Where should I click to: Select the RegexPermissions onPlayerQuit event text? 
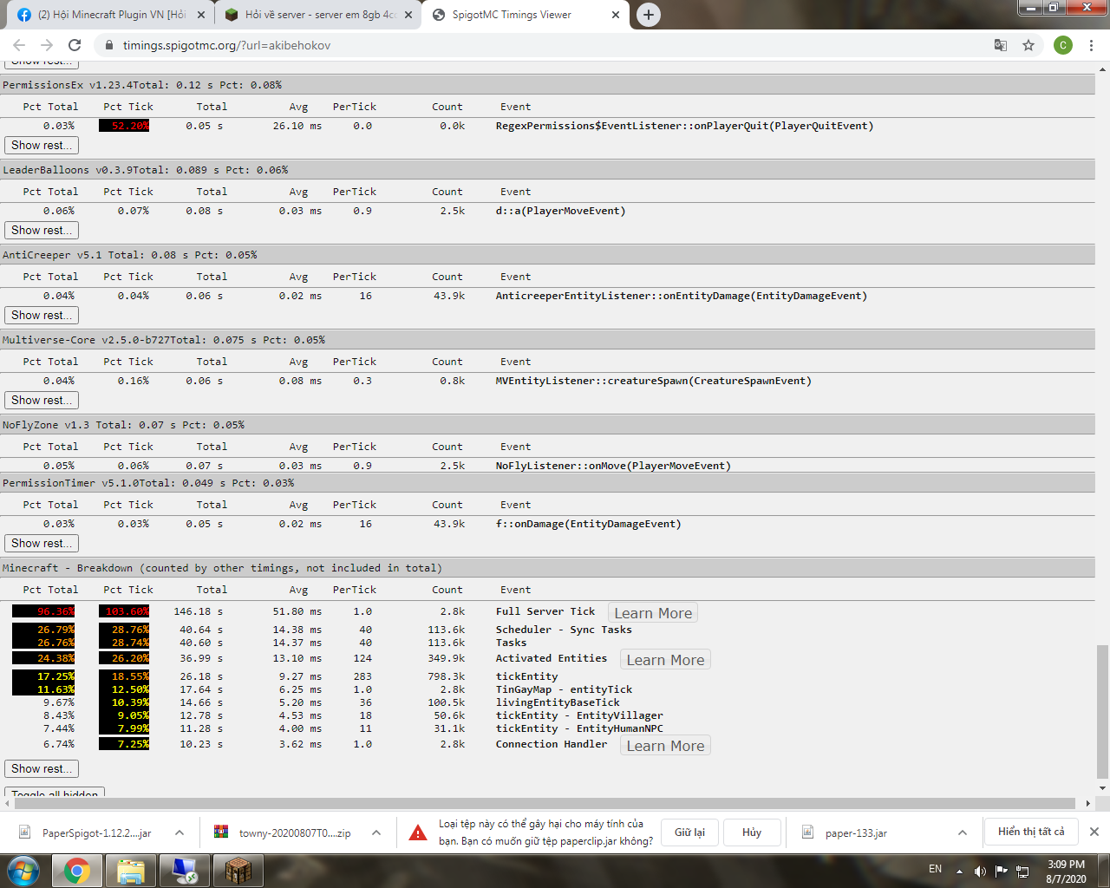coord(684,126)
